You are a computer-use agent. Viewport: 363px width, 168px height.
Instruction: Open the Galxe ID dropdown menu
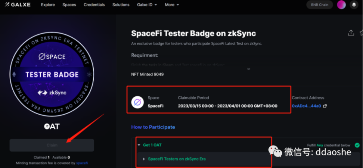146,5
